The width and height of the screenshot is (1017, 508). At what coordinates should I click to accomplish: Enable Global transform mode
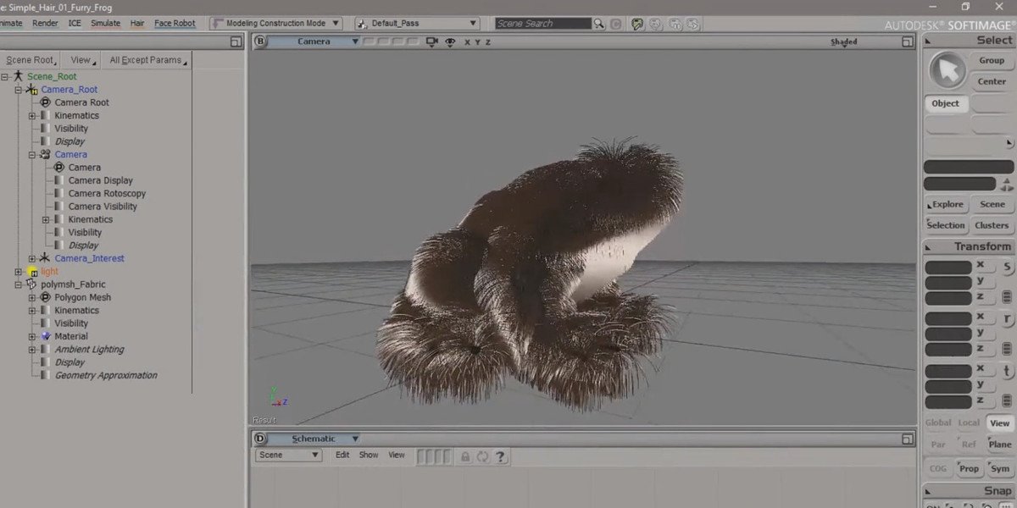tap(938, 422)
